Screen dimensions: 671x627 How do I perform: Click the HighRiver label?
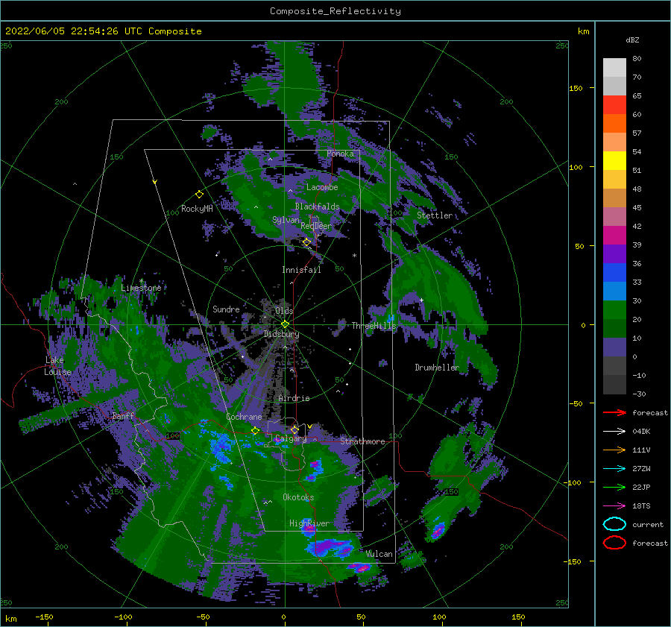(x=309, y=523)
